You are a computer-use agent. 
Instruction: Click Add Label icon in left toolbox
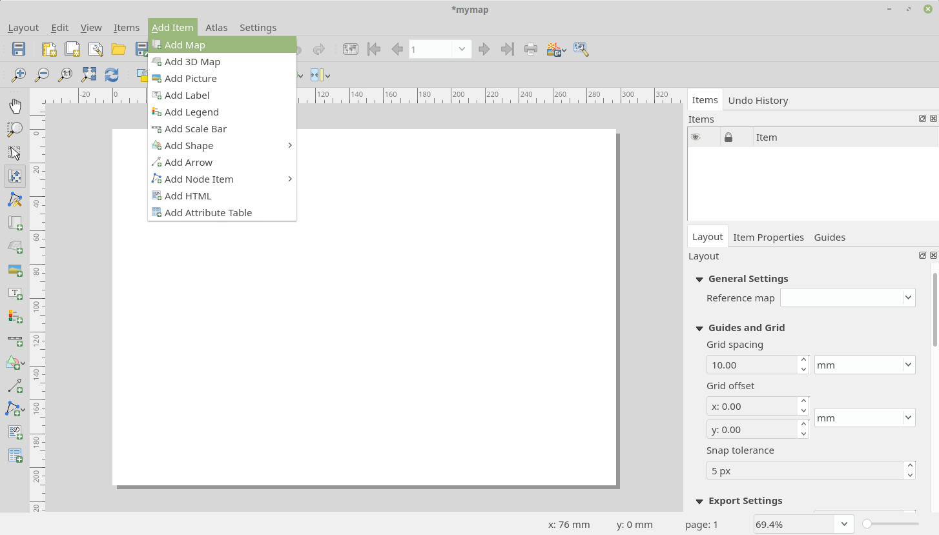[x=15, y=293]
